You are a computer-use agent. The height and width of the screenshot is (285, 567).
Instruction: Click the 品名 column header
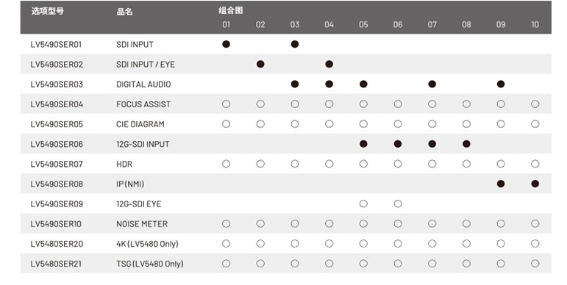pyautogui.click(x=125, y=12)
